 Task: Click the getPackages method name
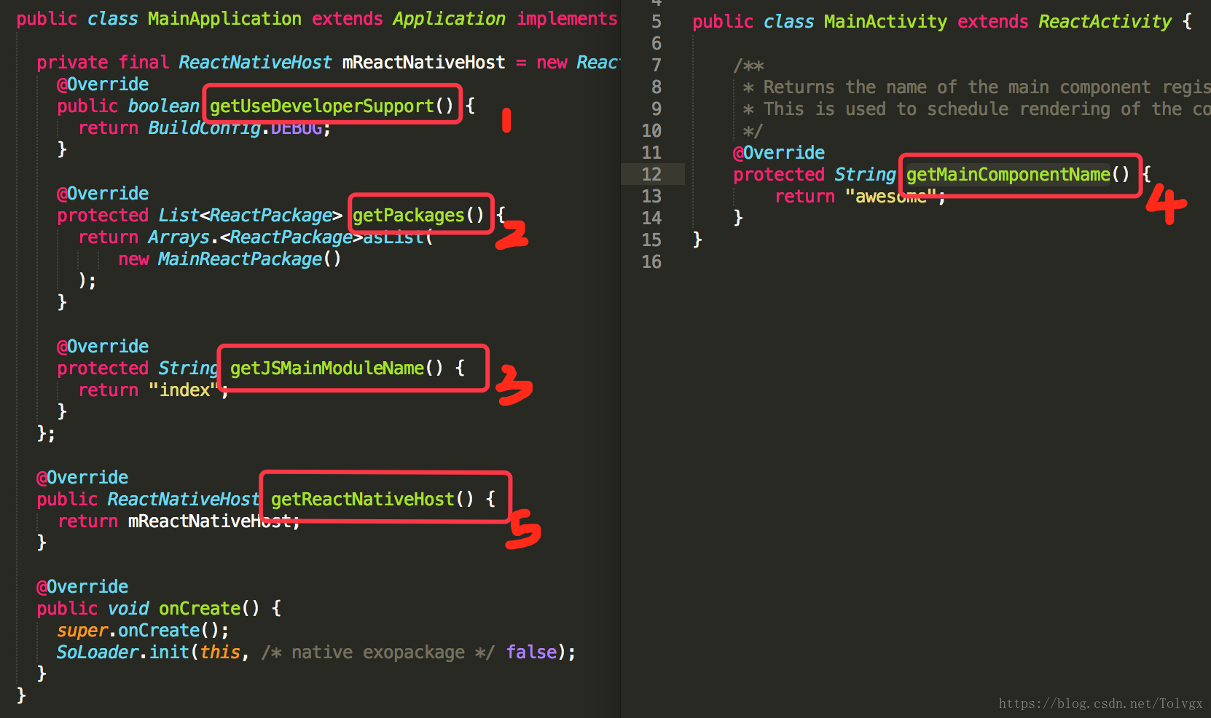point(408,216)
